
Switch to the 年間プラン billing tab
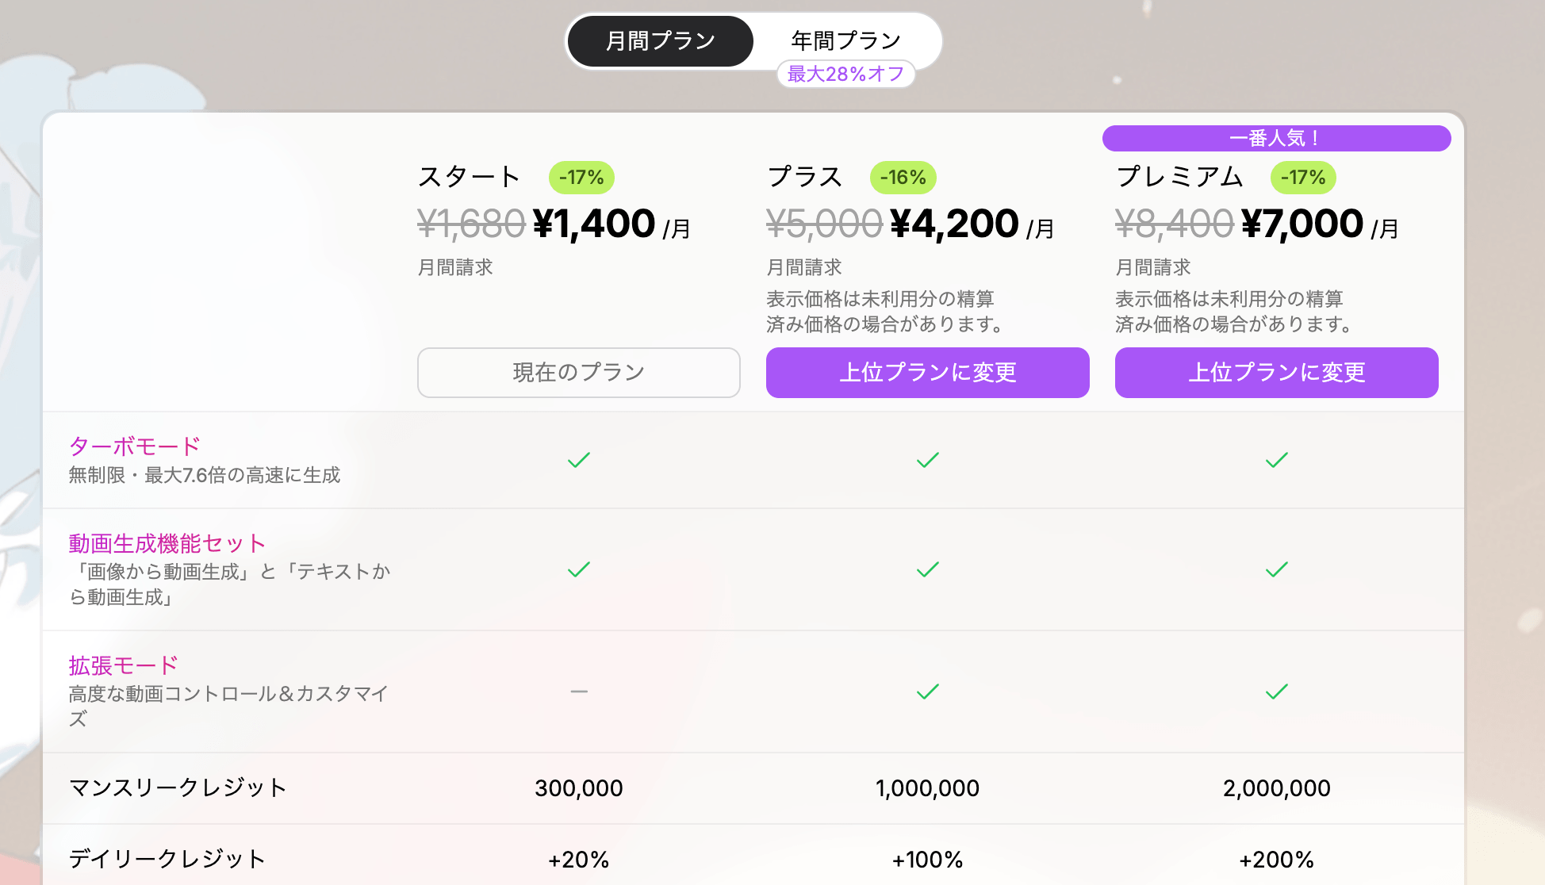point(845,40)
